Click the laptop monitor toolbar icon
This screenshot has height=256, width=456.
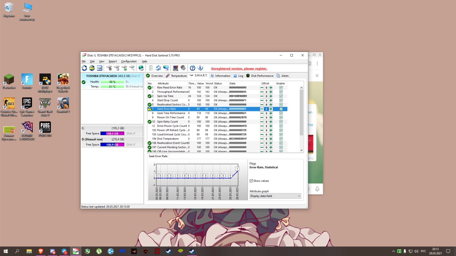(175, 68)
